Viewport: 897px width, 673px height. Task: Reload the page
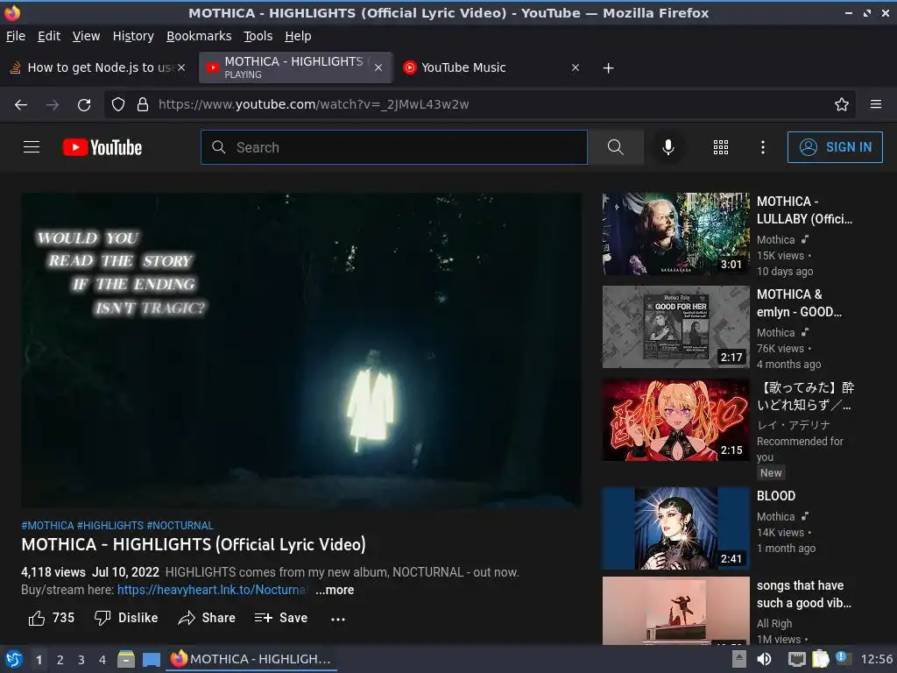point(84,105)
